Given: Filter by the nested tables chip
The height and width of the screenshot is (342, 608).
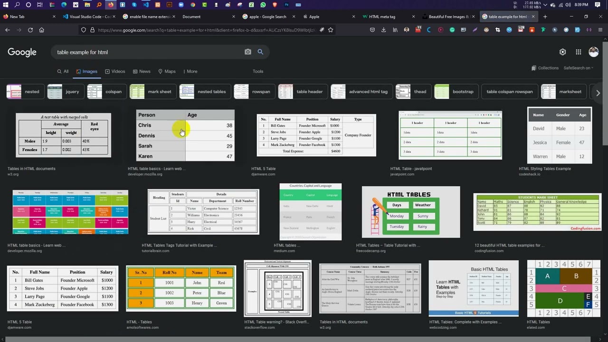Looking at the screenshot, I should [x=206, y=92].
